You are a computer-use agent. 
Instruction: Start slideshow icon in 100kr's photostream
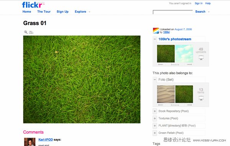coord(201,57)
